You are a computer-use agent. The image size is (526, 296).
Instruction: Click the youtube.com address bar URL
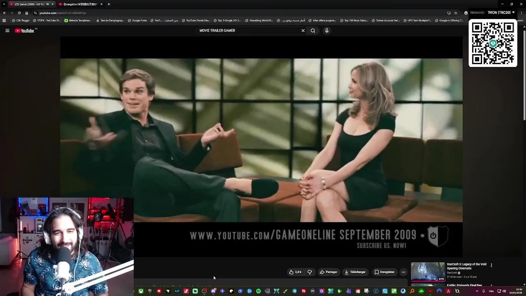[x=63, y=13]
